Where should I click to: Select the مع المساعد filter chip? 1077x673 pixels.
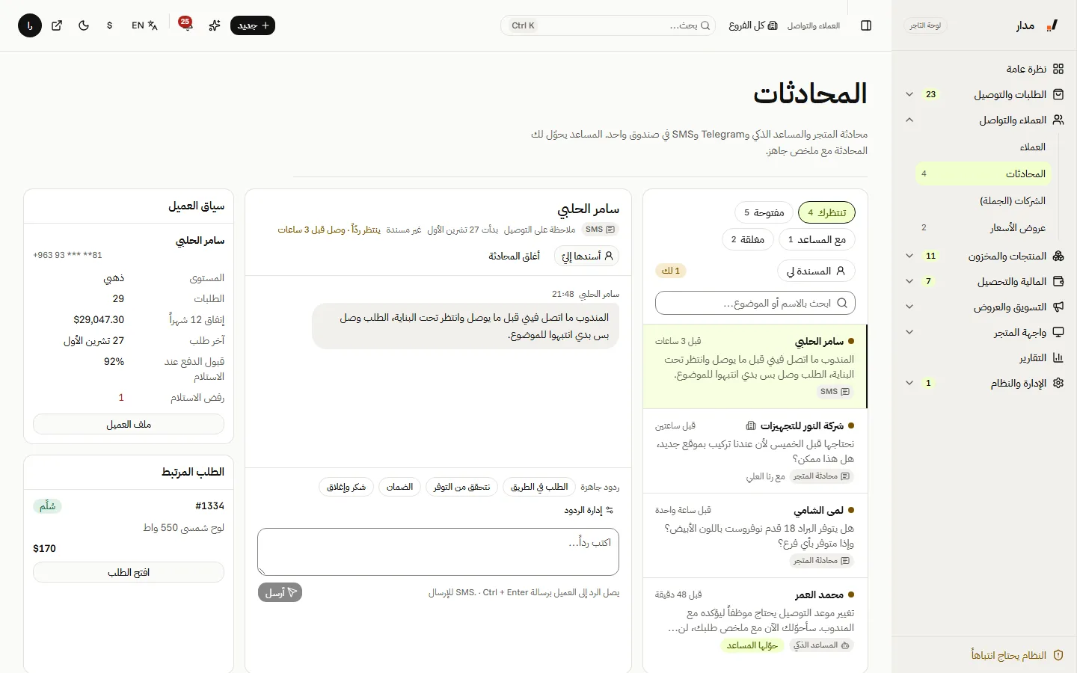(817, 239)
